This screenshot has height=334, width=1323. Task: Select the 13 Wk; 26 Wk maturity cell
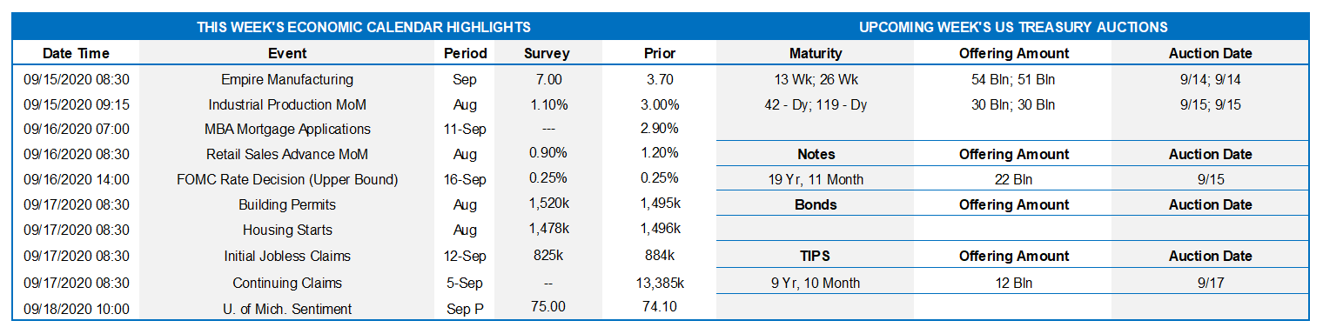point(816,79)
